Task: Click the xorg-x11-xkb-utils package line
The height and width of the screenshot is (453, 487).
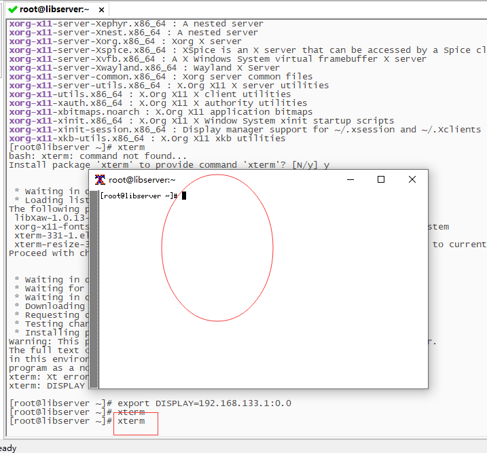Action: (147, 139)
